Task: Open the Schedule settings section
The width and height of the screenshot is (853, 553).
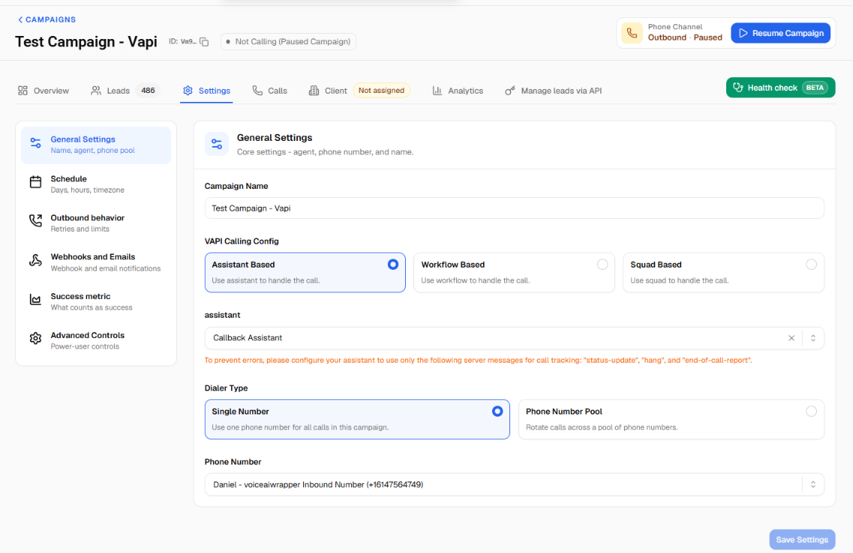Action: coord(96,184)
